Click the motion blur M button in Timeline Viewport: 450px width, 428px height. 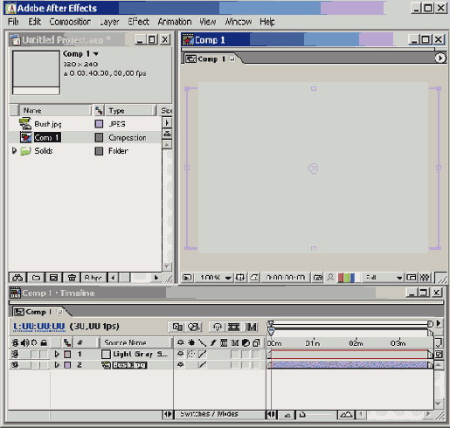coord(252,327)
